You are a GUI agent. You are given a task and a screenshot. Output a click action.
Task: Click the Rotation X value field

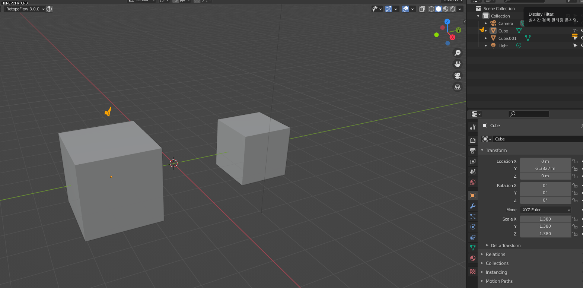pyautogui.click(x=545, y=185)
